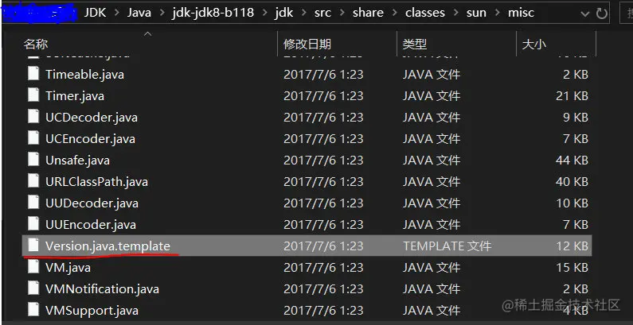This screenshot has width=633, height=325.
Task: Sort by the 大小 column header
Action: [533, 44]
